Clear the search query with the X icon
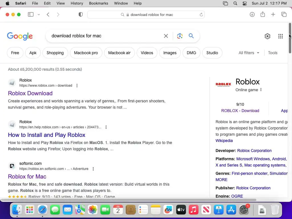The height and width of the screenshot is (219, 292). click(166, 36)
